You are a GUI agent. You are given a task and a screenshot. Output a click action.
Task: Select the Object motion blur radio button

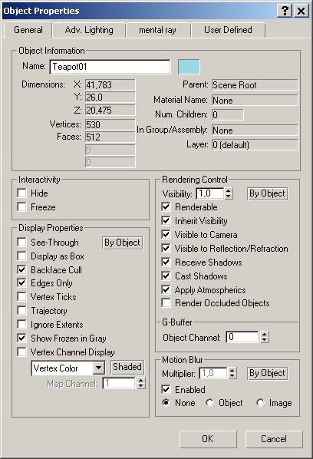pyautogui.click(x=209, y=403)
